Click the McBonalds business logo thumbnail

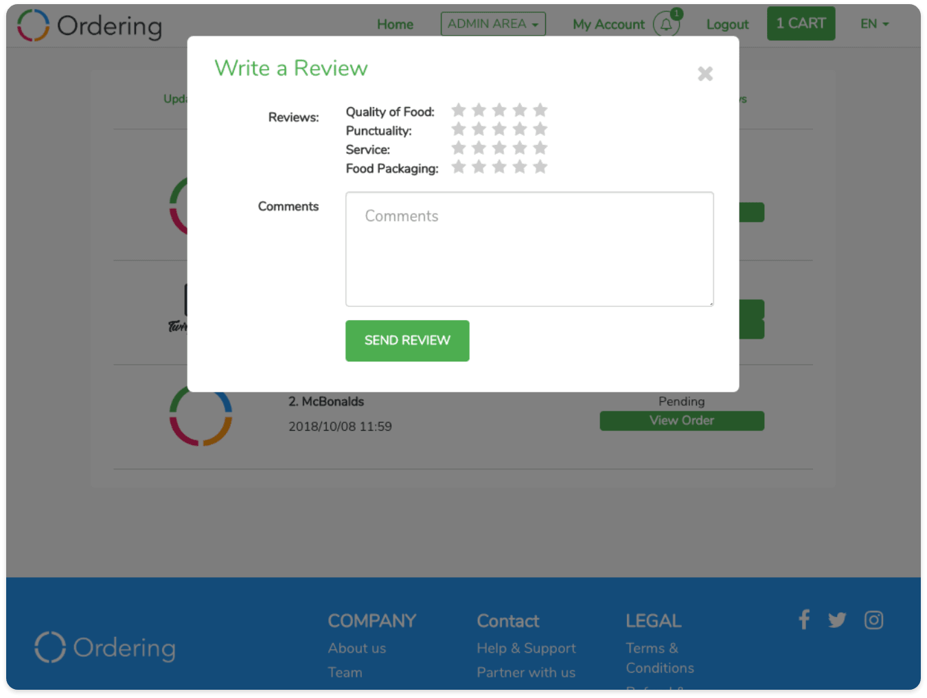[201, 417]
